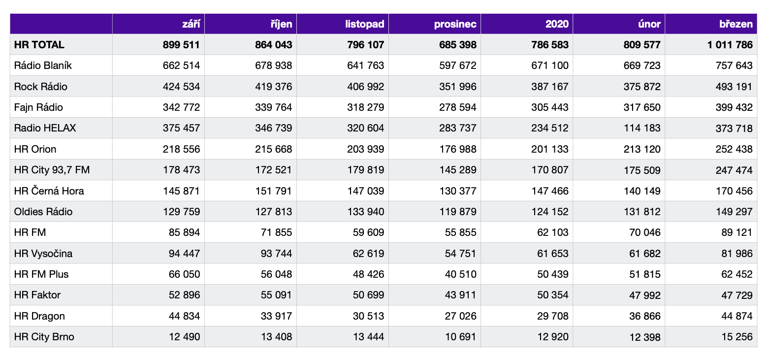The image size is (768, 356).
Task: Select the "HR TOTAL" row label
Action: (39, 45)
